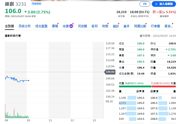Image resolution: width=178 pixels, height=124 pixels.
Task: Click bid price 103.5 row
Action: click(x=132, y=119)
